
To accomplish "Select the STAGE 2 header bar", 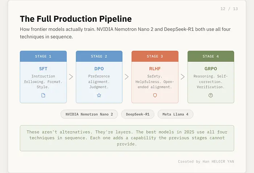I will [99, 56].
